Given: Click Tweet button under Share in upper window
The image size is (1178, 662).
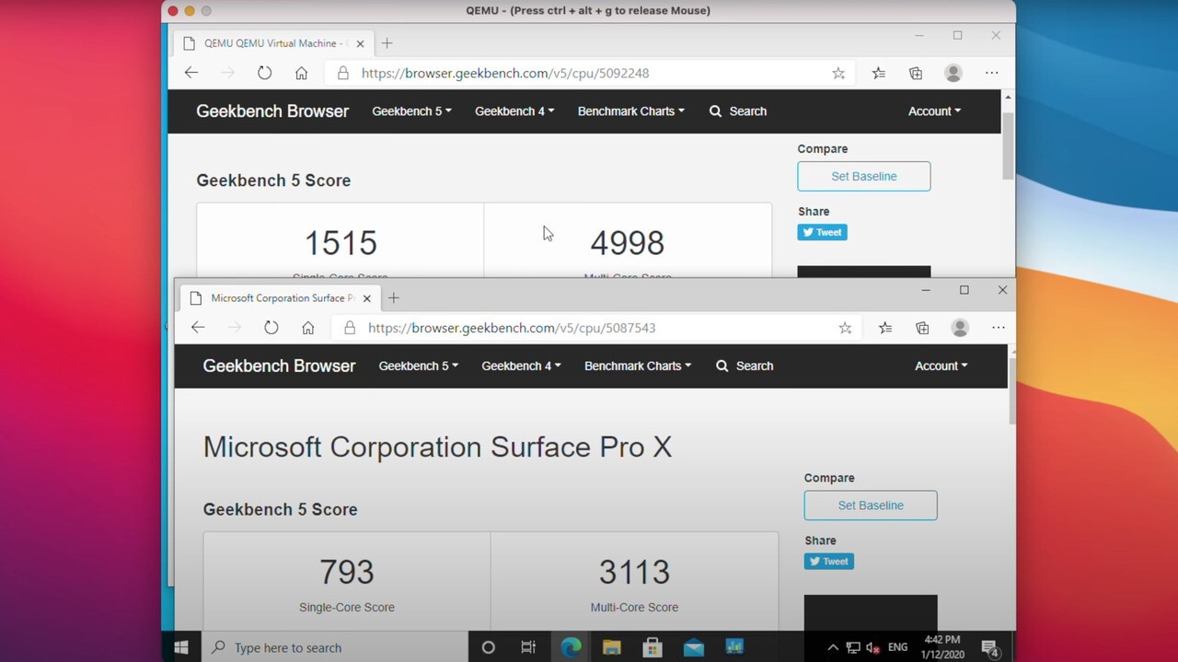Looking at the screenshot, I should coord(822,233).
